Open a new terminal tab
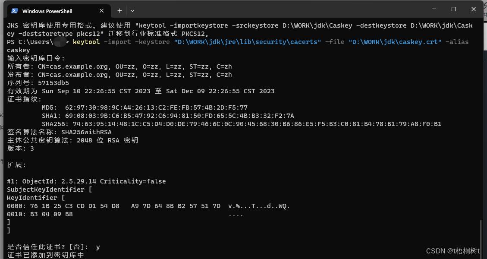Image resolution: width=487 pixels, height=259 pixels. pos(119,10)
